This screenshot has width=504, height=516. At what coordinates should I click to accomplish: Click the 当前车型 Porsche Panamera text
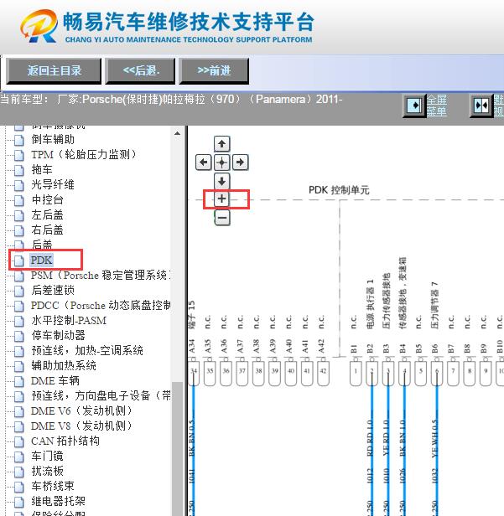(x=171, y=99)
